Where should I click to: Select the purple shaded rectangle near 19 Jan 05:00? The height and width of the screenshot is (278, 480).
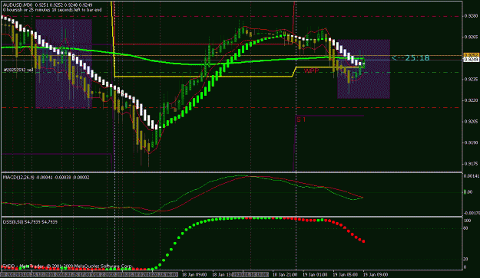[363, 69]
